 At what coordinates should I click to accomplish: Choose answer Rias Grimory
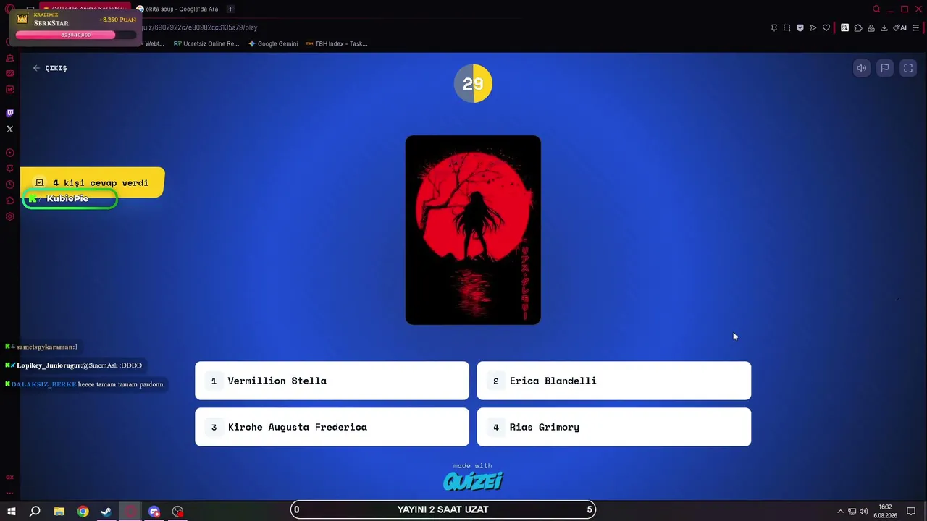click(614, 427)
